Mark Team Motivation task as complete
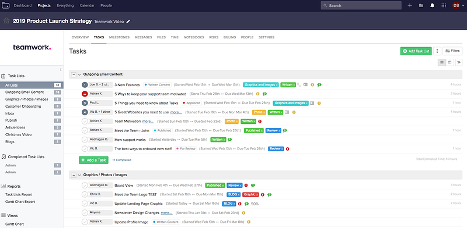This screenshot has height=228, width=467. (x=85, y=121)
